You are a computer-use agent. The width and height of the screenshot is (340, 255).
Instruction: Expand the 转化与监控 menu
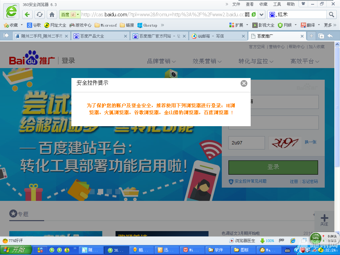click(x=256, y=61)
